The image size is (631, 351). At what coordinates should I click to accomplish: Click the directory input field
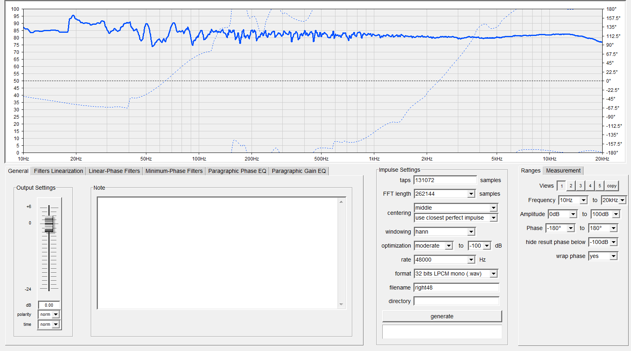(x=456, y=301)
